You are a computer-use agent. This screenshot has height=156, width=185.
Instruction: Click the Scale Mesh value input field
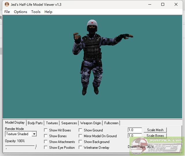click(135, 130)
